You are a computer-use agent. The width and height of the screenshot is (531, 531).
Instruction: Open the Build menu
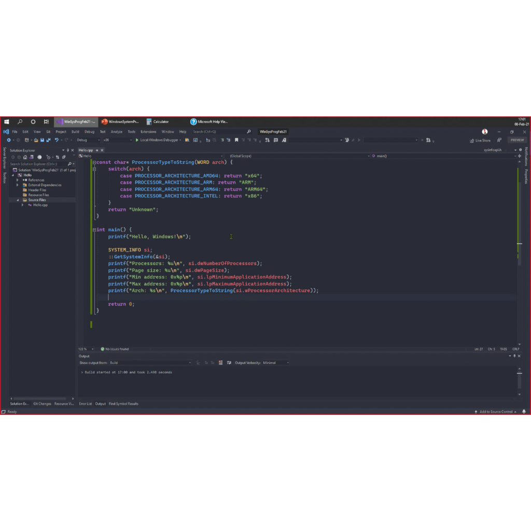tap(75, 131)
